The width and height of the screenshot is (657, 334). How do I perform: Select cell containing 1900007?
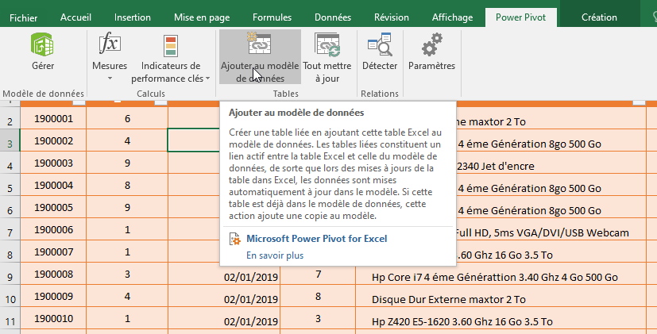pos(53,251)
